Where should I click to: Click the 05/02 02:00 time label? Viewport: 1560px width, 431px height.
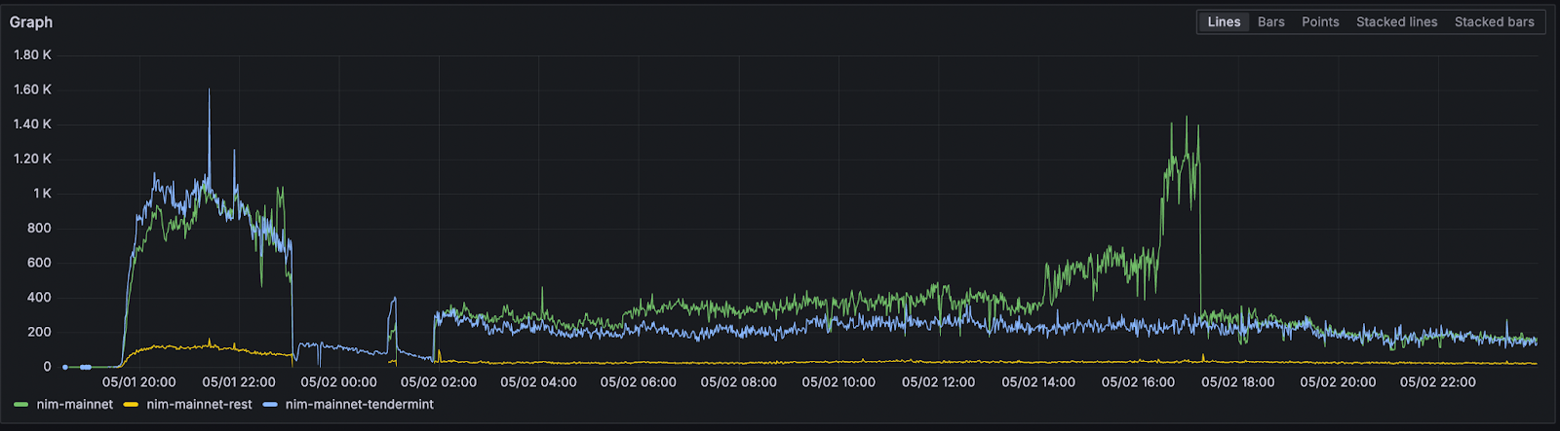439,382
